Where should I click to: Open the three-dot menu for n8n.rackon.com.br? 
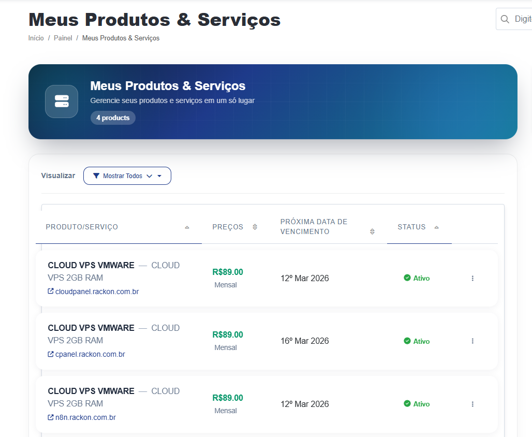coord(472,404)
